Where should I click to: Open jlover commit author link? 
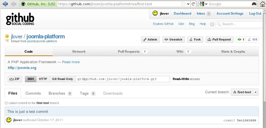click(x=18, y=120)
